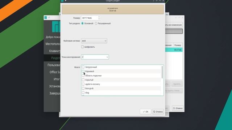Decrease partition size with down arrow
The height and width of the screenshot is (130, 232).
99,19
